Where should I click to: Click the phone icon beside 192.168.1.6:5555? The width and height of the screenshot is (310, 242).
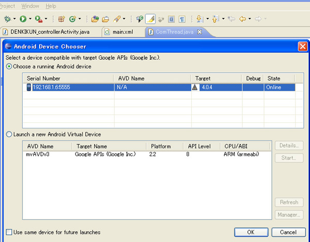pyautogui.click(x=29, y=87)
